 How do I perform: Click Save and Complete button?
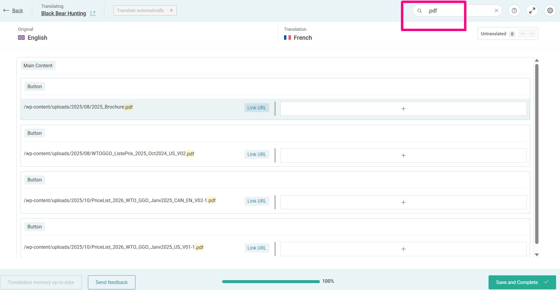[522, 282]
